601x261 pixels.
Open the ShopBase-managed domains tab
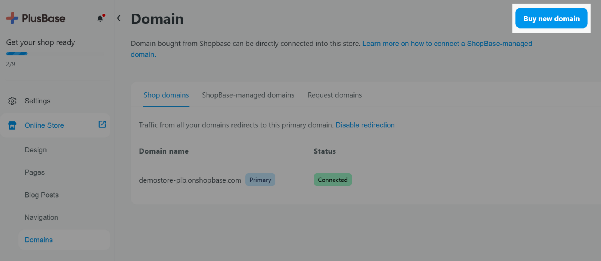(x=248, y=95)
